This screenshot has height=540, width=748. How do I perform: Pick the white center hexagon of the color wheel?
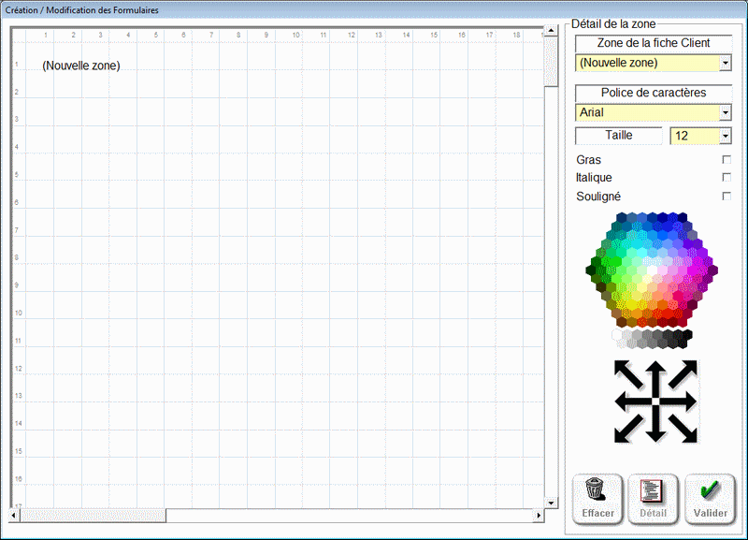click(652, 270)
